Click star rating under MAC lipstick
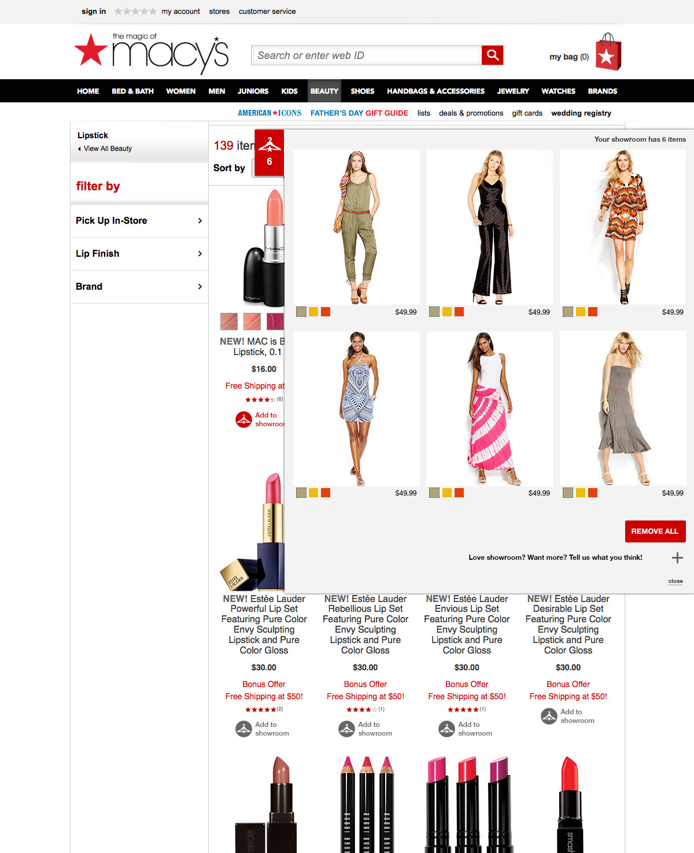The height and width of the screenshot is (853, 694). [260, 400]
